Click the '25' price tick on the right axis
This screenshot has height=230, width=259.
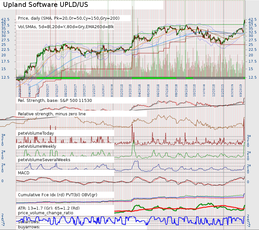click(251, 45)
